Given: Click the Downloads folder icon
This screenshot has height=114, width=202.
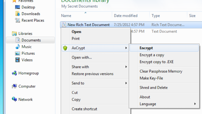Looking at the screenshot, I should (17, 14).
